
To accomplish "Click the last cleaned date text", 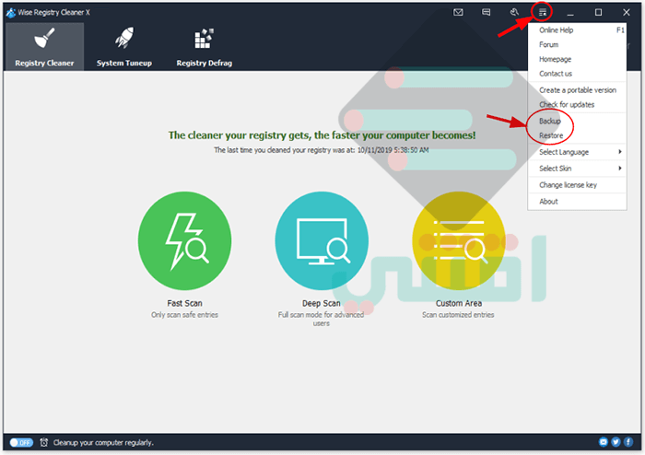I will [322, 150].
